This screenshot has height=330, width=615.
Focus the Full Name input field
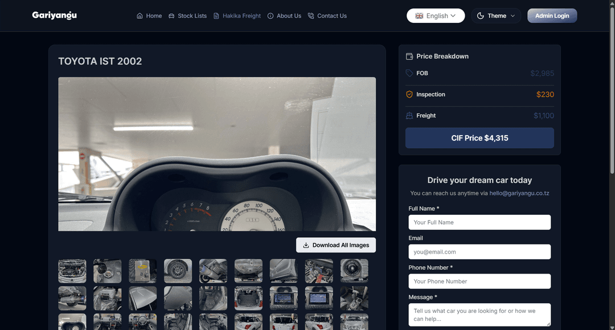click(x=479, y=222)
